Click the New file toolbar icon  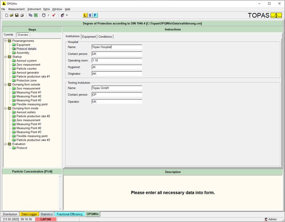(7, 15)
